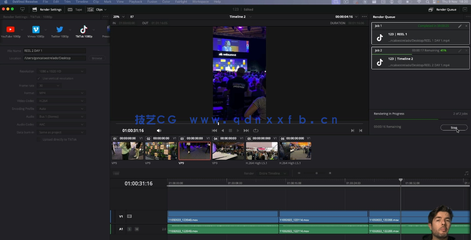Screen dimensions: 471x240
Task: Select the YouTube 1080p render preset
Action: 11,29
